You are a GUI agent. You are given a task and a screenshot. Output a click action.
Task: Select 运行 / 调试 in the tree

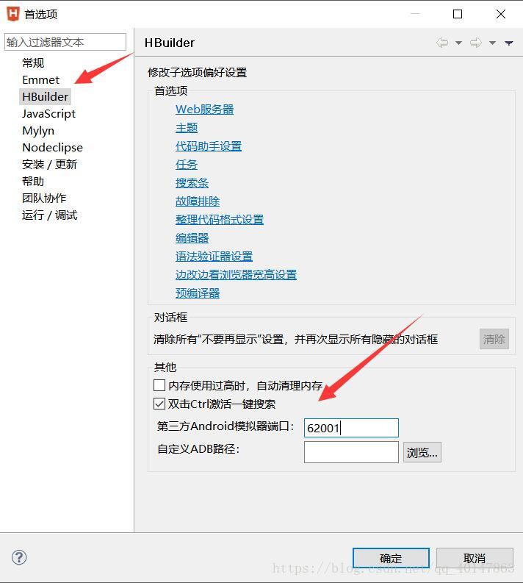tap(49, 215)
